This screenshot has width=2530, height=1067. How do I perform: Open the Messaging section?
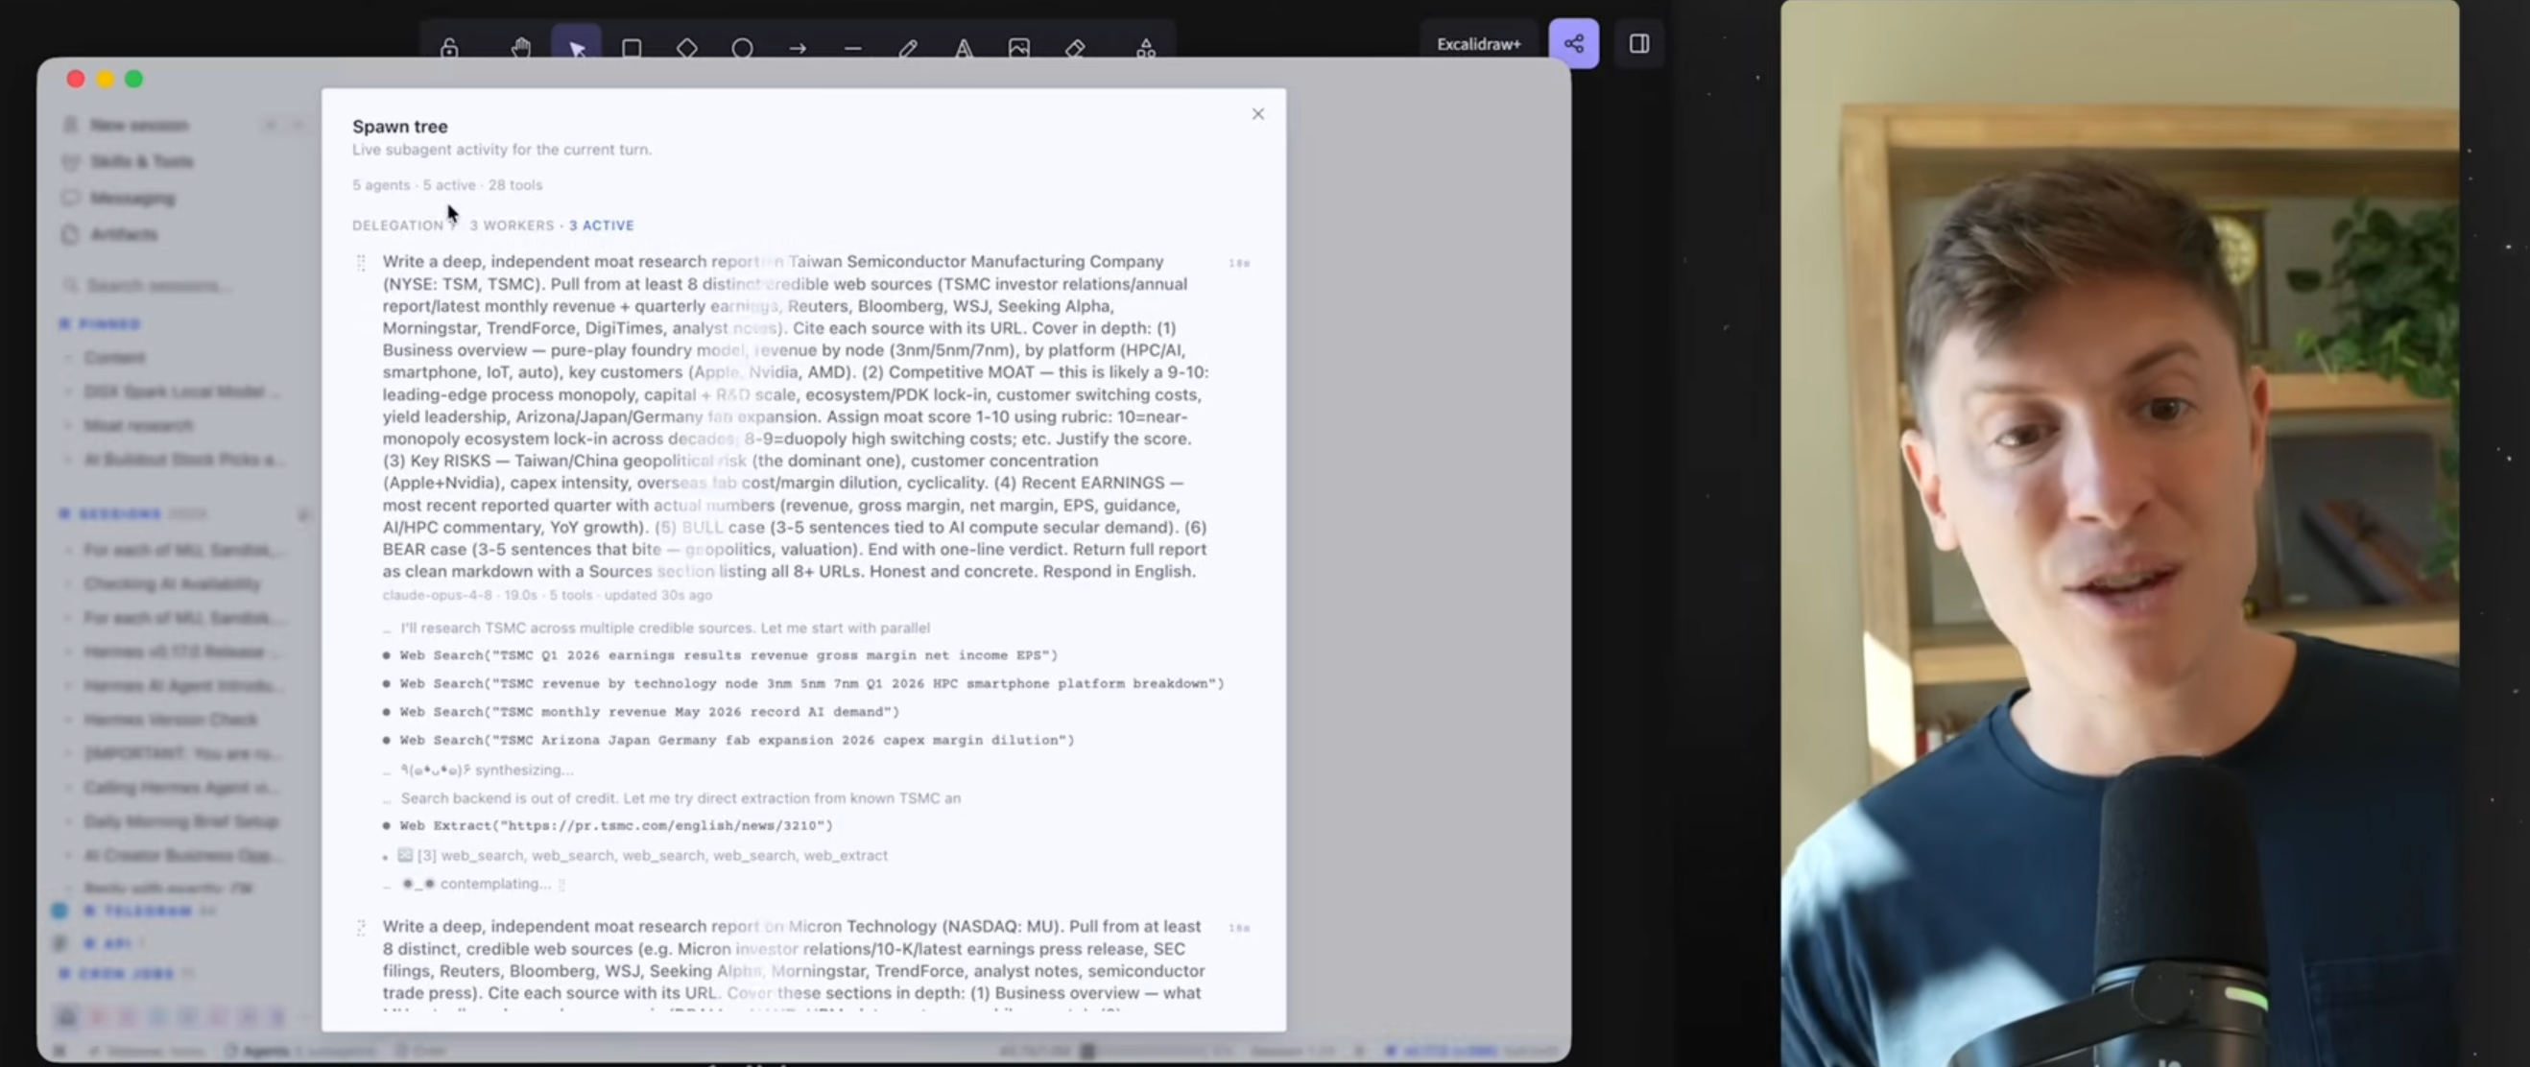[132, 199]
